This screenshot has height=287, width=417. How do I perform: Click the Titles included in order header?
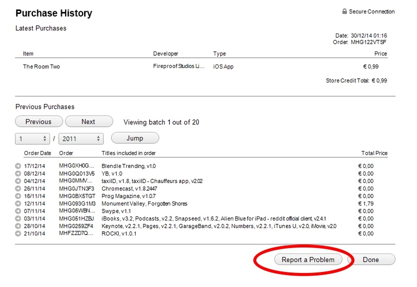pyautogui.click(x=129, y=153)
